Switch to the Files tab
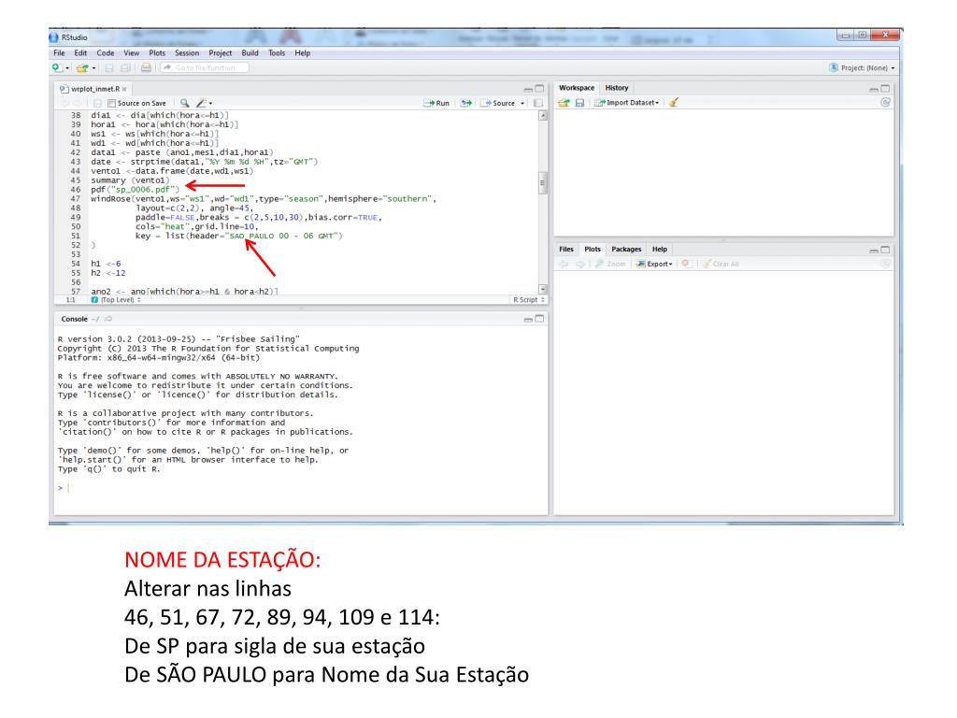This screenshot has height=718, width=957. (x=566, y=249)
